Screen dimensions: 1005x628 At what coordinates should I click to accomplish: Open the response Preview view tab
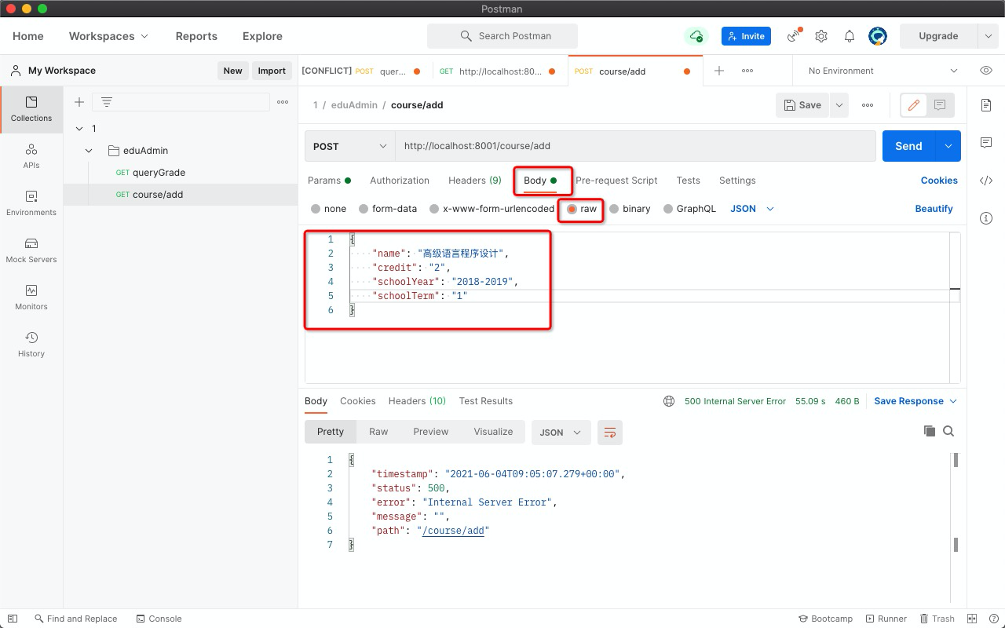tap(431, 432)
